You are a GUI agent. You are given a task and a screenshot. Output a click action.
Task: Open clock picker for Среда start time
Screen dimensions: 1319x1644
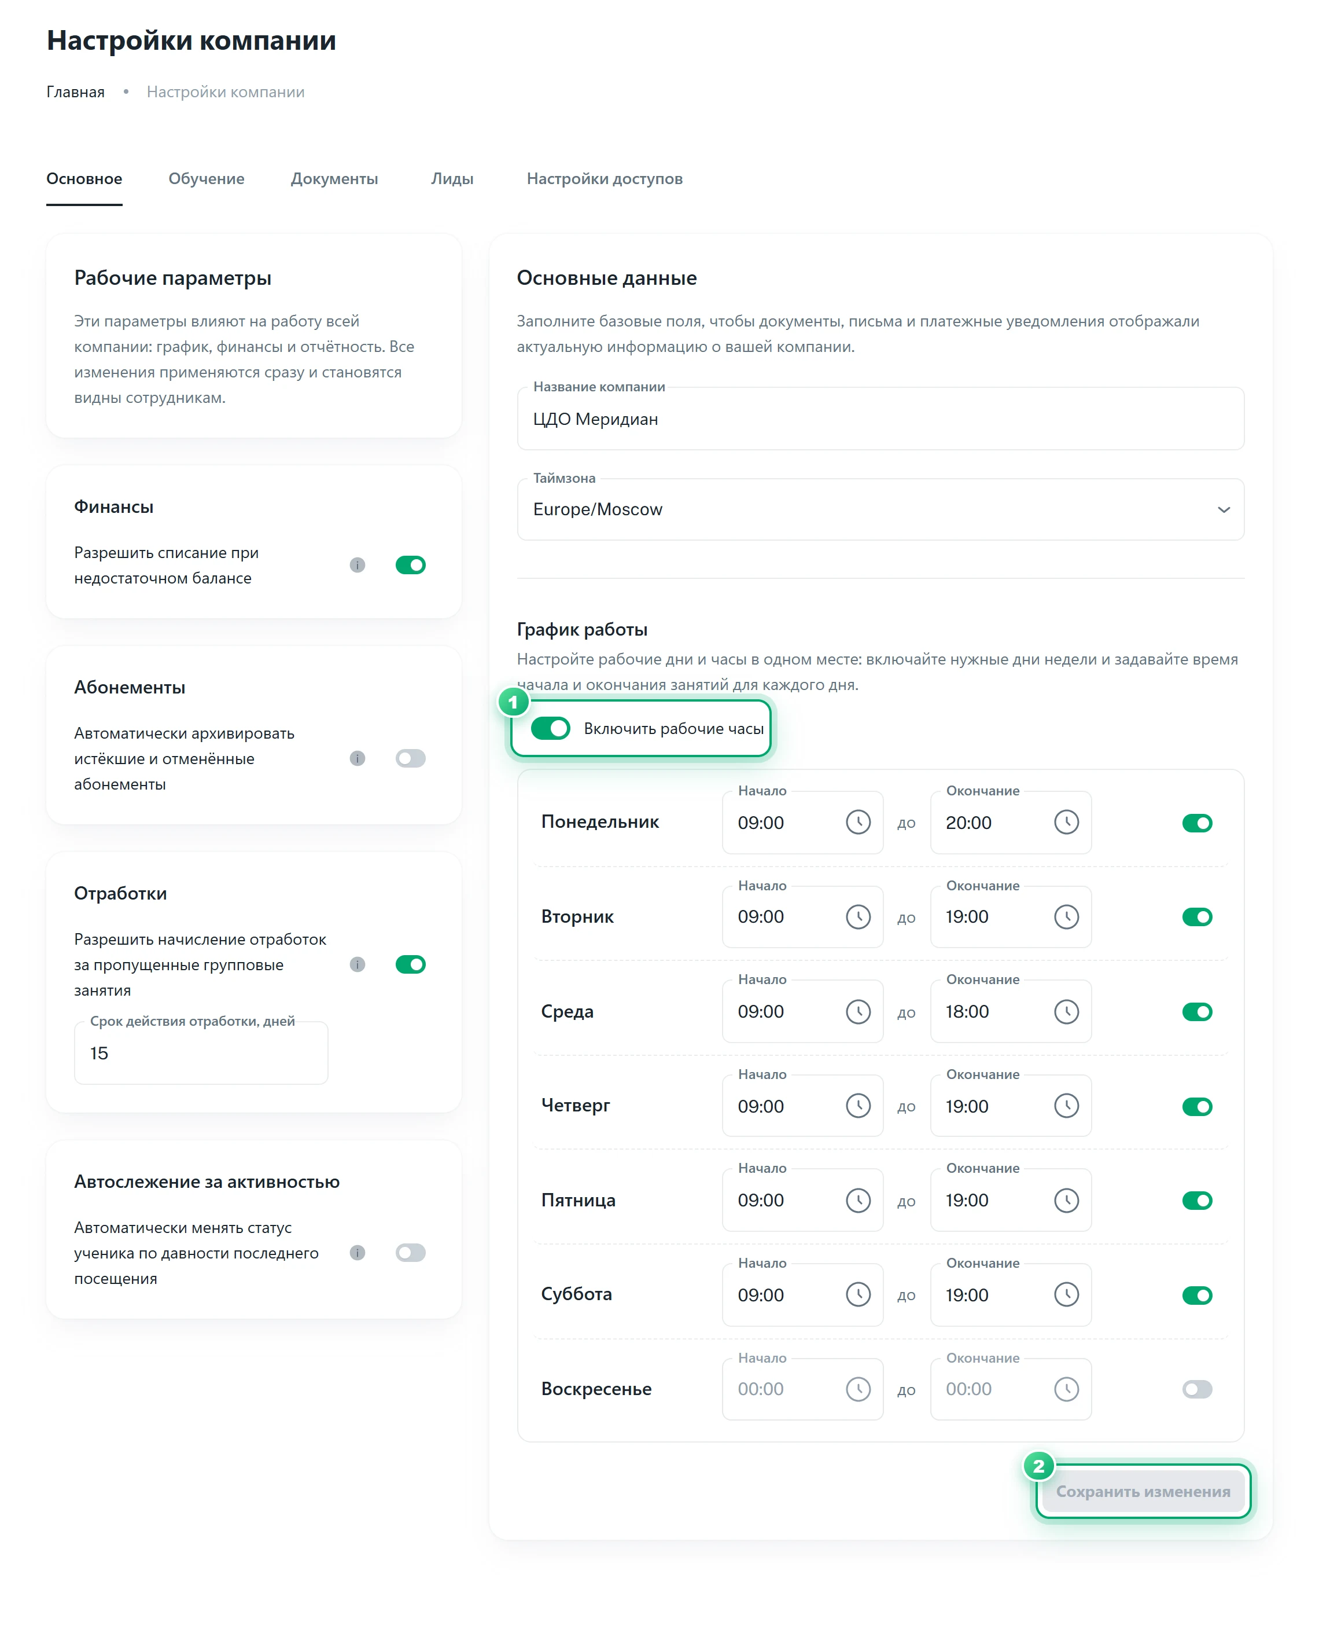(x=858, y=1011)
